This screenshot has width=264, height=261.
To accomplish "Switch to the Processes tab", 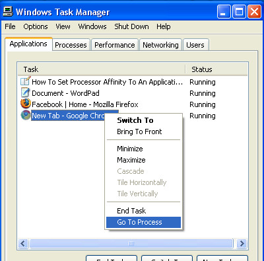I will pos(71,45).
